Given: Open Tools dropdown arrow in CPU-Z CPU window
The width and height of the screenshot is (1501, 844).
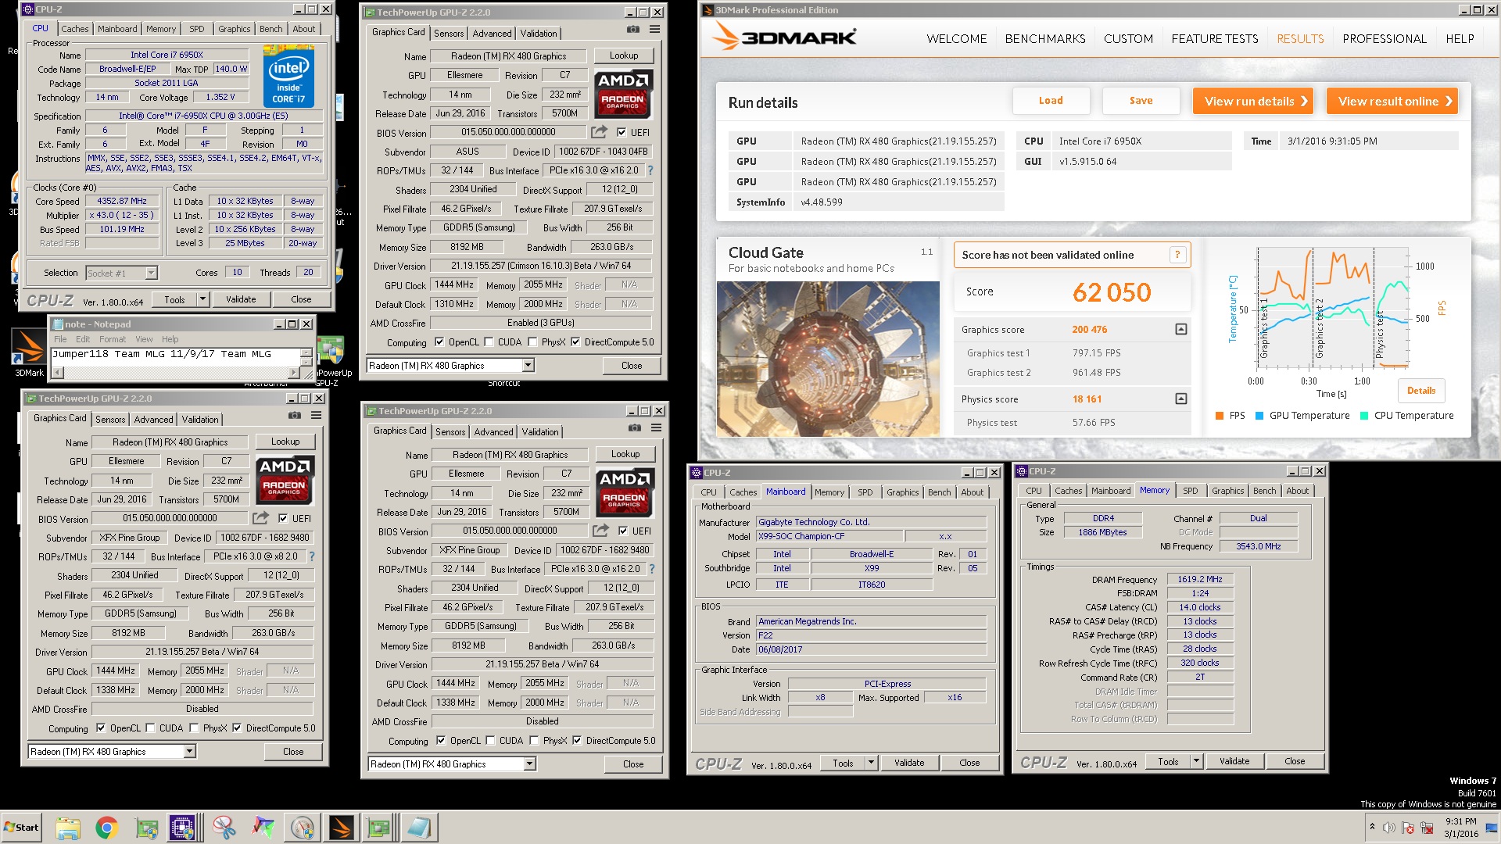Looking at the screenshot, I should click(x=203, y=299).
